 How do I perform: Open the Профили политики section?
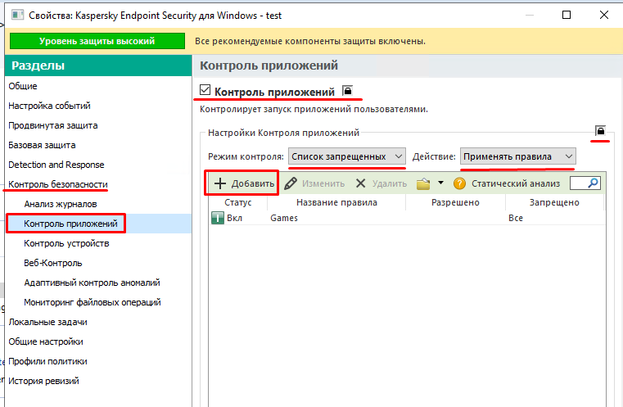[x=47, y=361]
